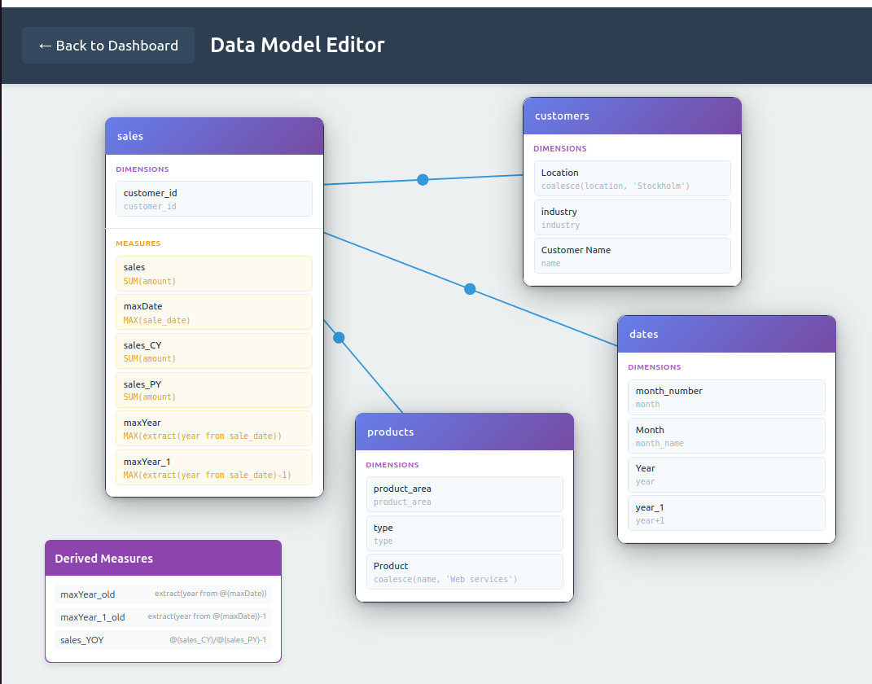Screen dimensions: 872x684
Task: Click the join dot on the sales-dates relationship line
Action: [470, 288]
